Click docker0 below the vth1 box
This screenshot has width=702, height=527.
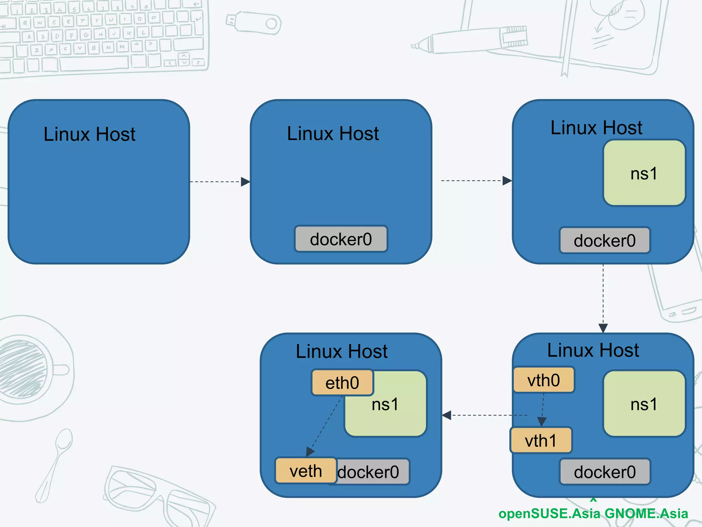605,472
